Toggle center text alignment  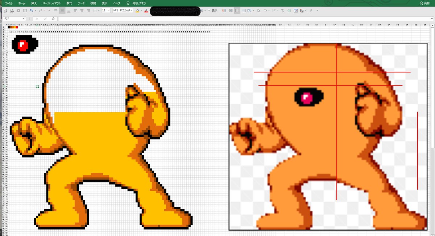click(x=82, y=10)
